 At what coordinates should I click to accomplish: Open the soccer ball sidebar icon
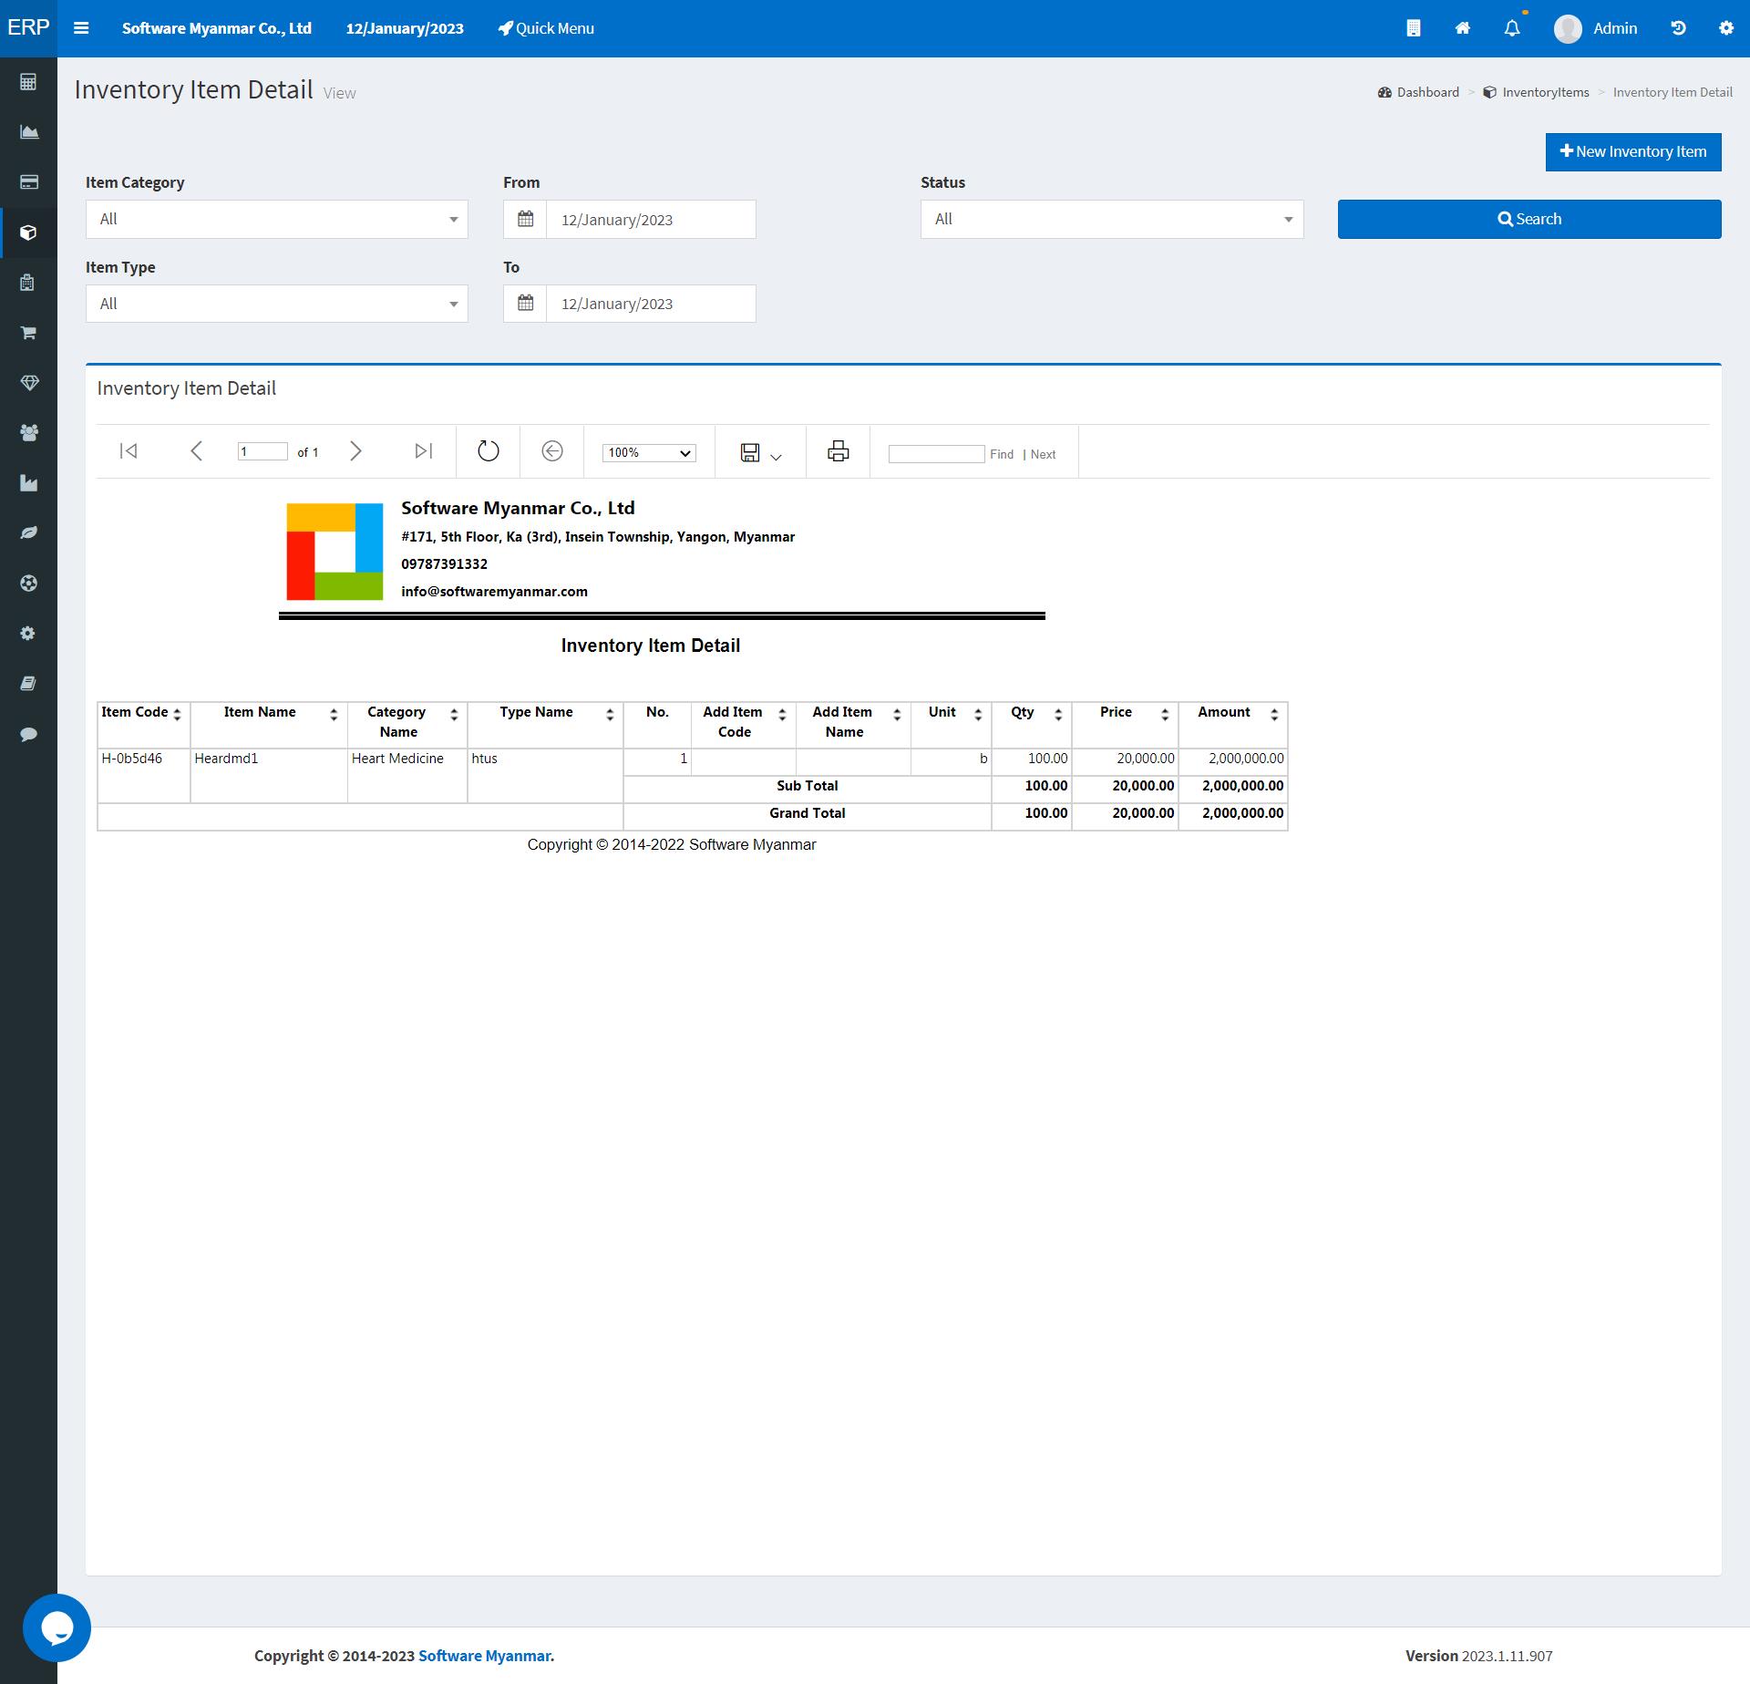tap(28, 584)
